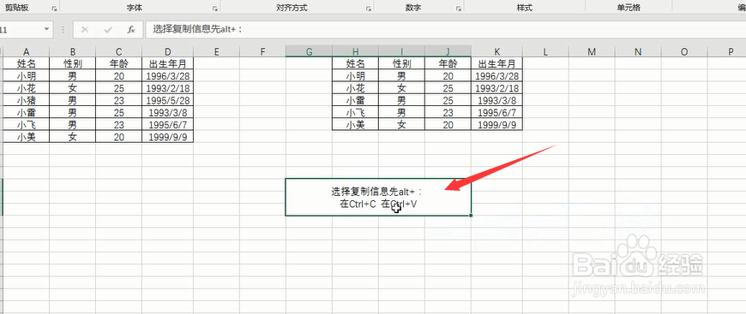Select 1993/2/18 in column D
Screen dimensions: 746x314
click(167, 88)
